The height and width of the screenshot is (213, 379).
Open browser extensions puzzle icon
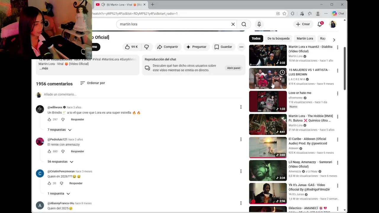(x=293, y=14)
